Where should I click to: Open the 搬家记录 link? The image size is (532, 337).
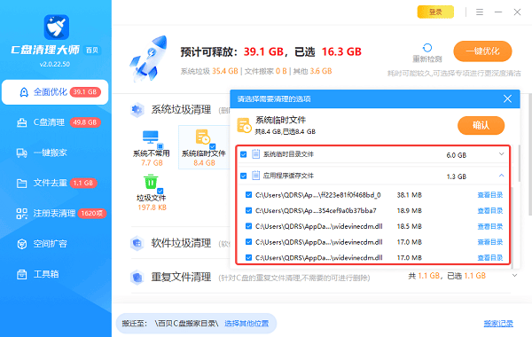pyautogui.click(x=498, y=324)
